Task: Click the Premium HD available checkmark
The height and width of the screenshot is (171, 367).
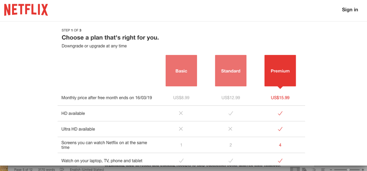Action: 280,113
